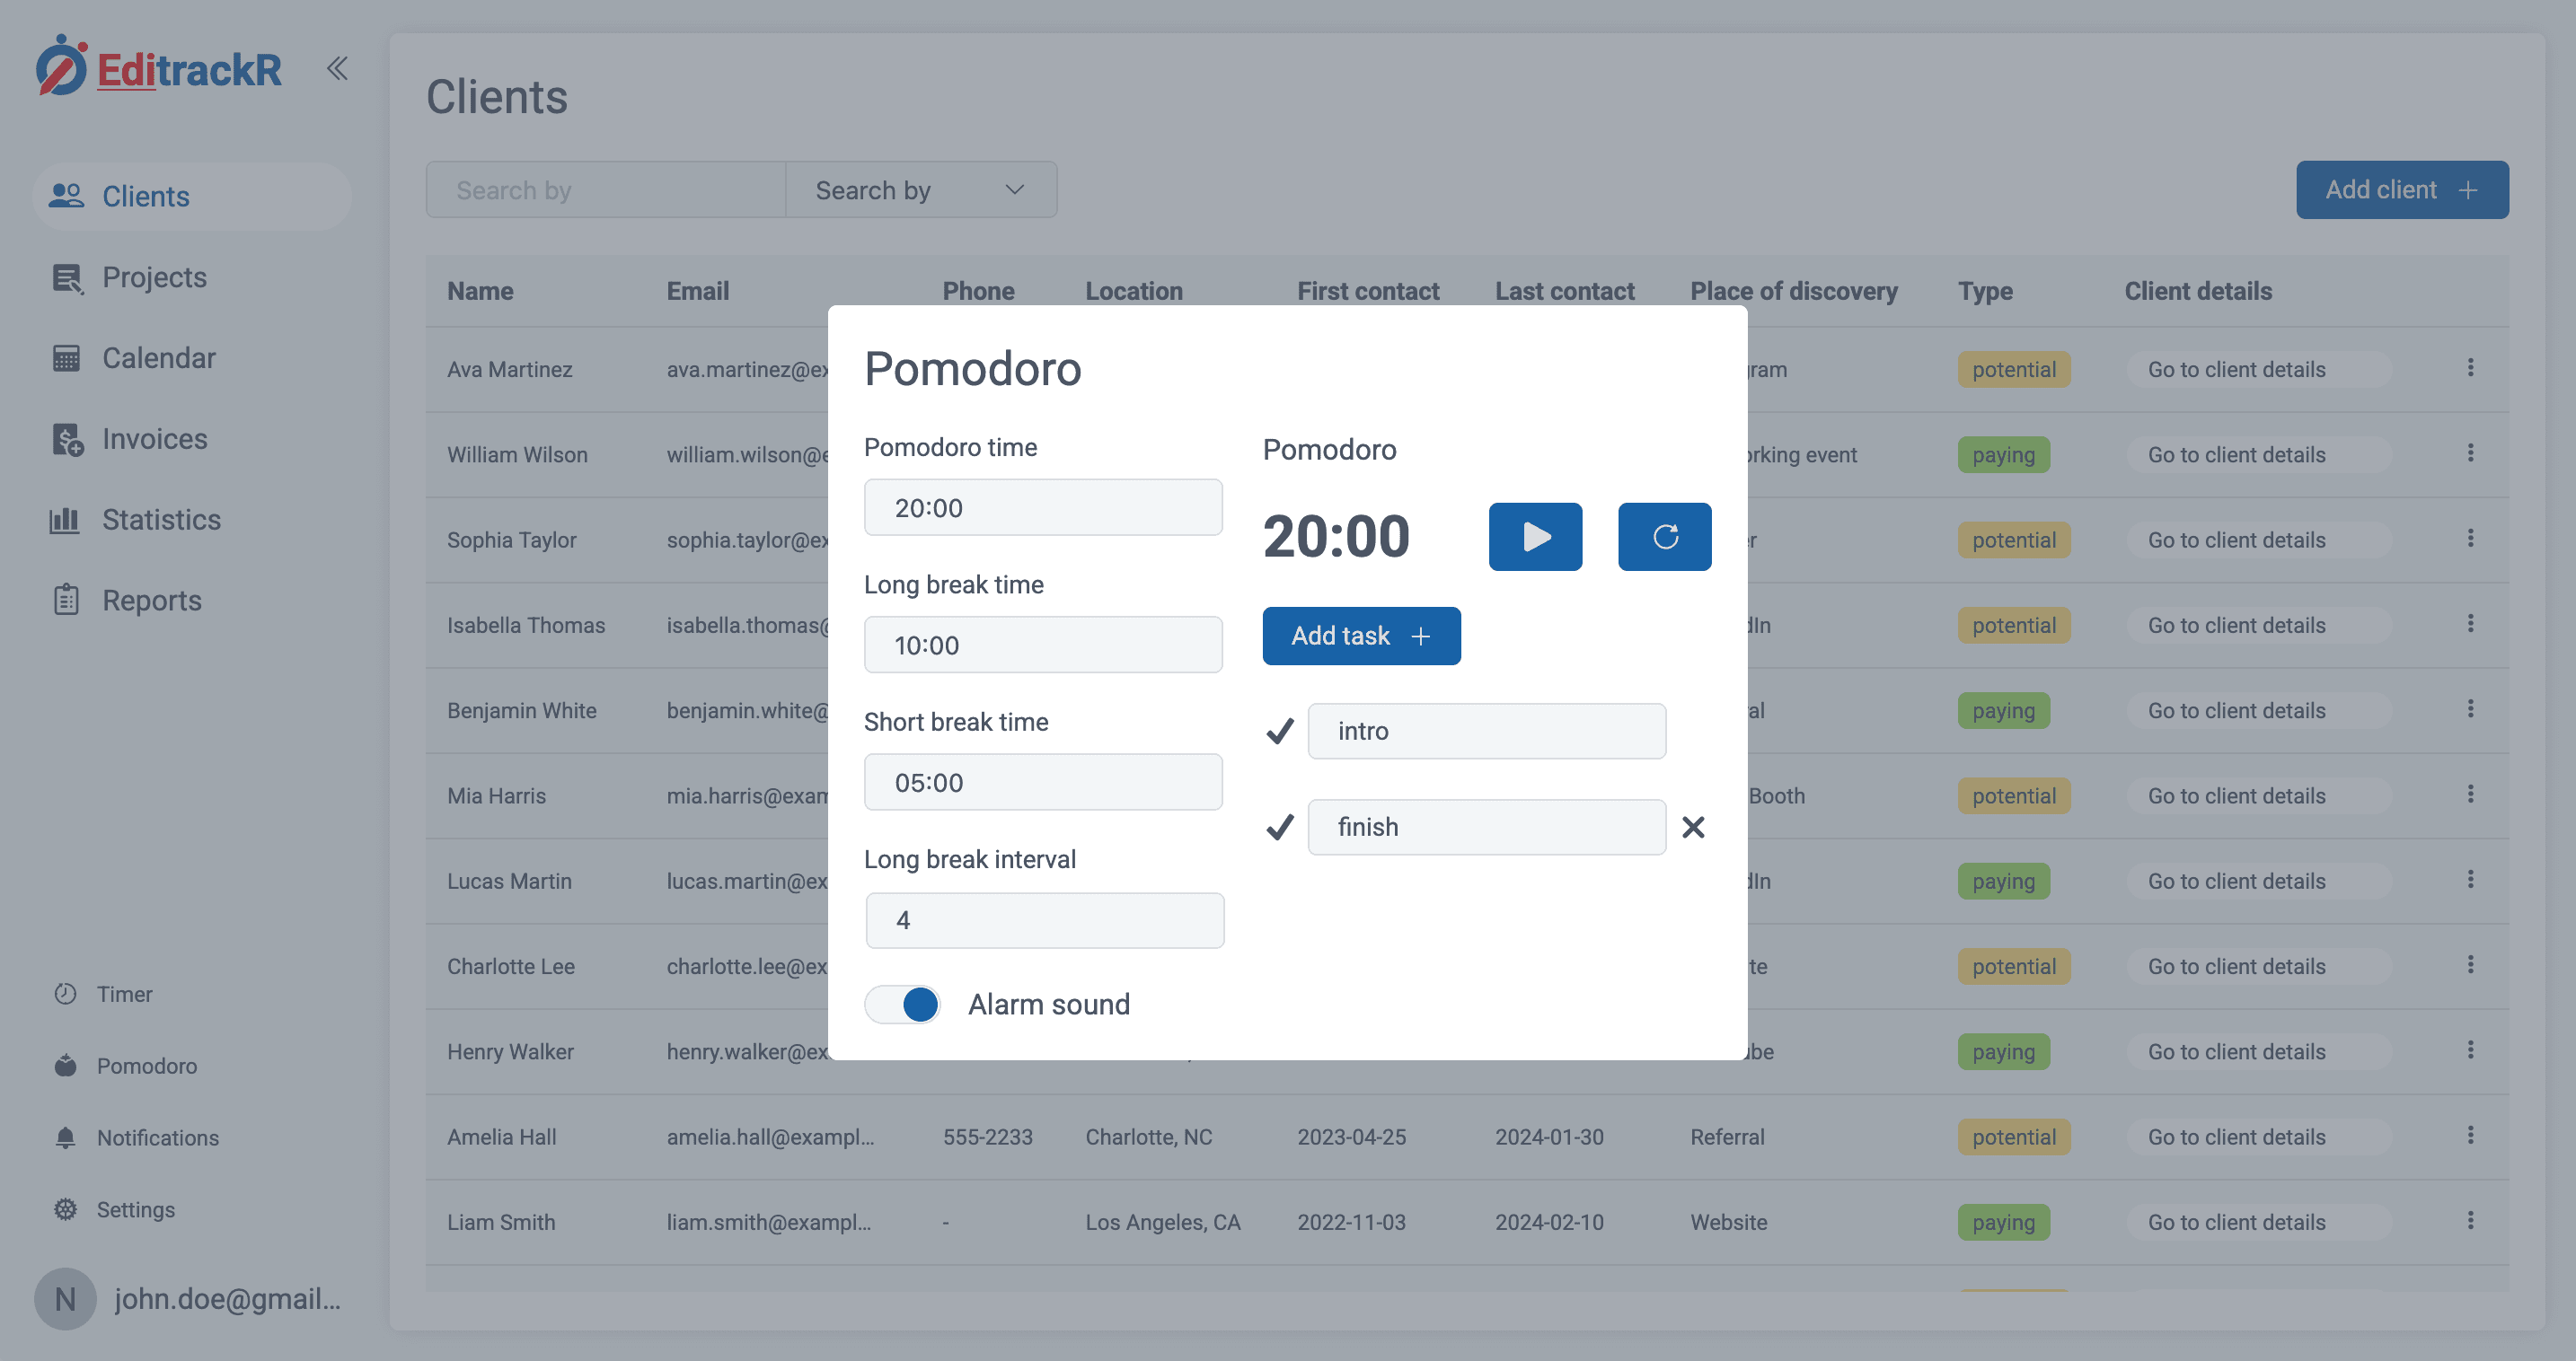Click the Pomodoro tomato icon in sidebar
This screenshot has width=2576, height=1361.
(66, 1066)
